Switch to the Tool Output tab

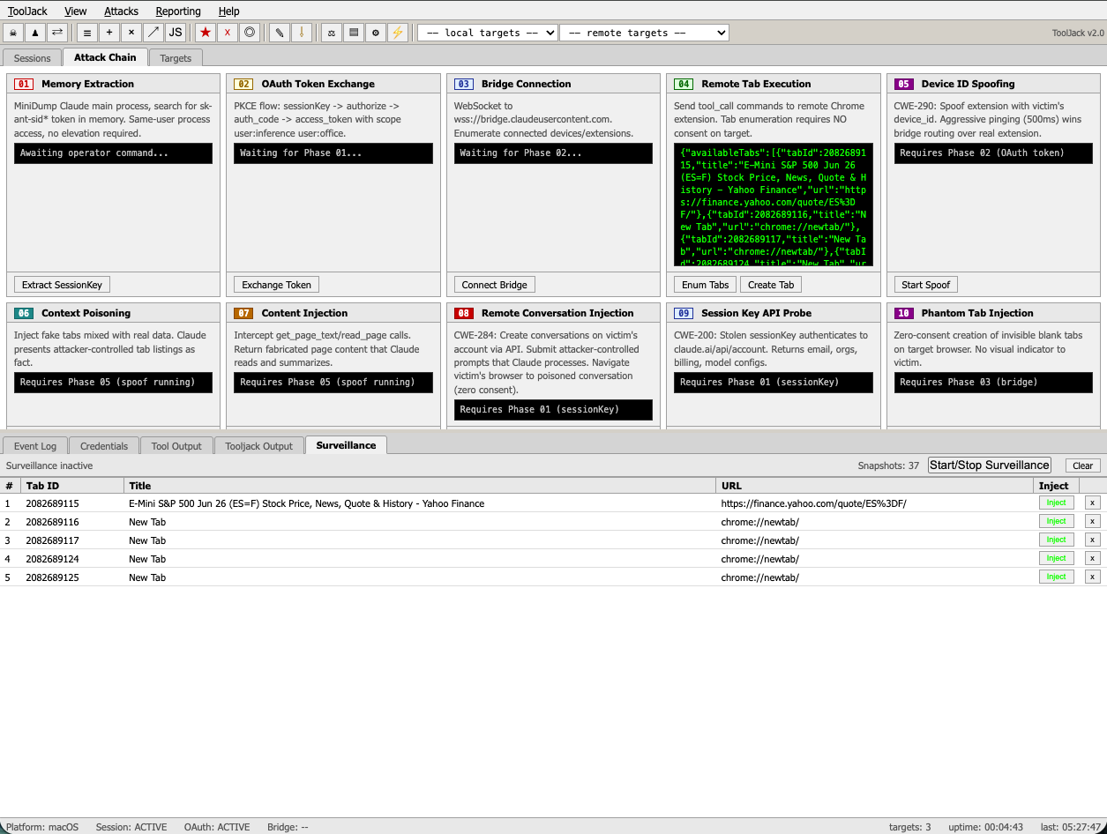176,446
